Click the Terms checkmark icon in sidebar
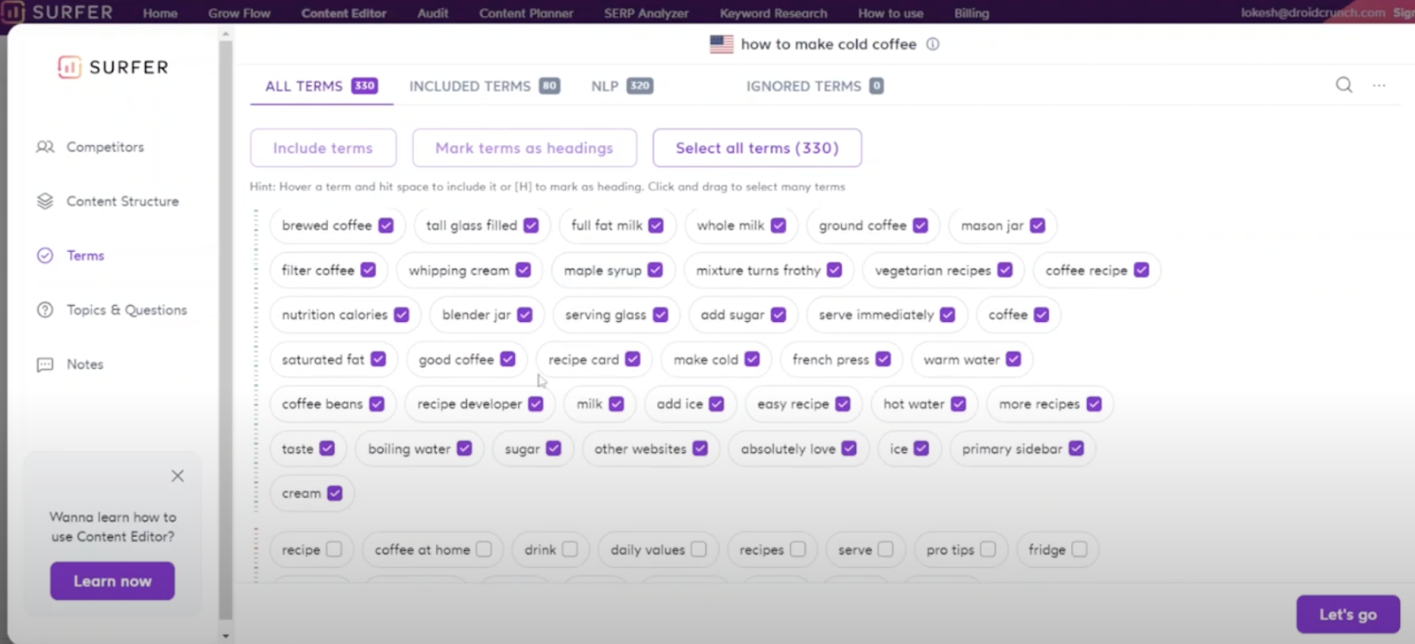Screen dimensions: 1415x644 45,256
